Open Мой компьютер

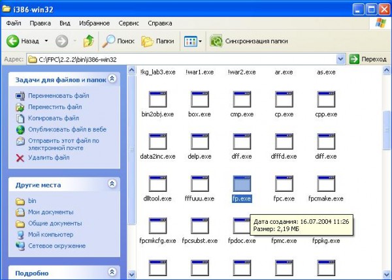[x=51, y=234]
